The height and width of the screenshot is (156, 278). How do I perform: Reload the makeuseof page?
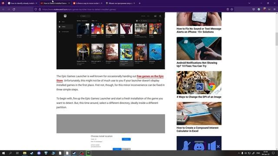pyautogui.click(x=14, y=9)
